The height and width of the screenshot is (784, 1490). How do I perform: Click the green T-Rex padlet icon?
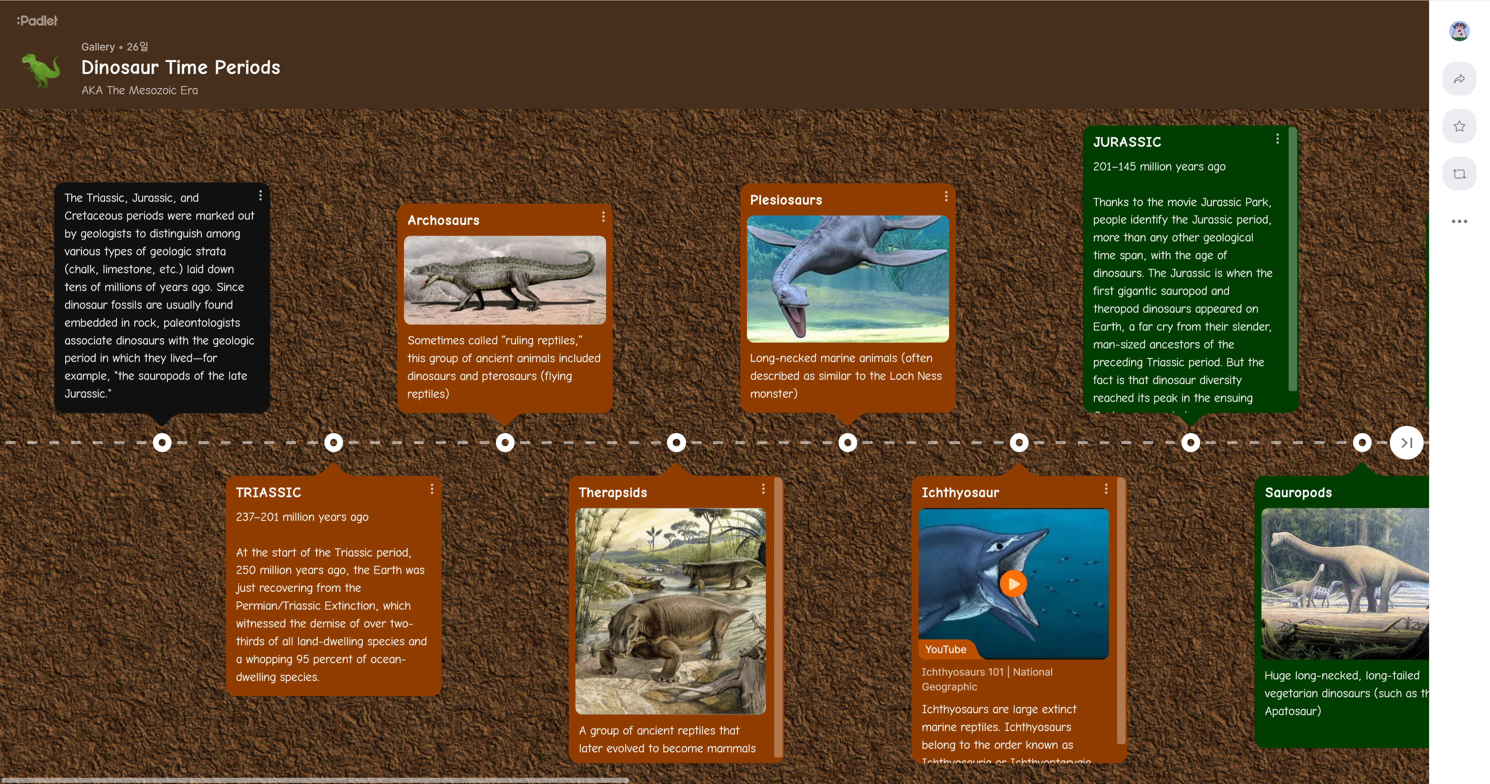40,69
